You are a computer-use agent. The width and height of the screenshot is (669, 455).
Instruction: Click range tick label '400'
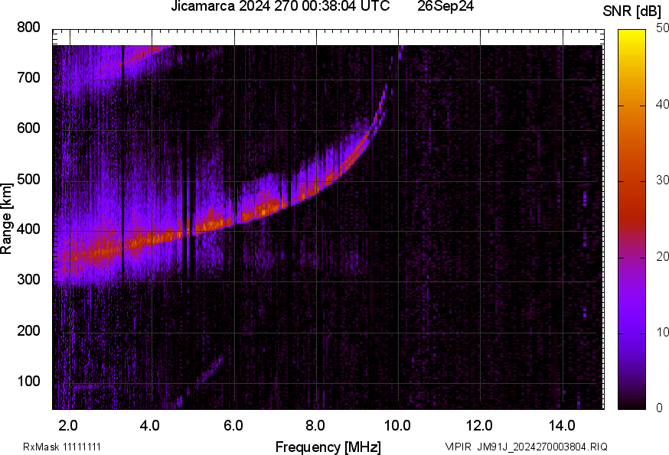click(x=28, y=229)
